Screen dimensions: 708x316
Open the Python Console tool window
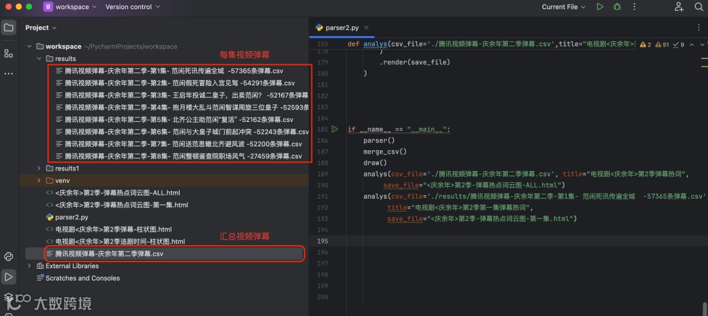coord(9,257)
